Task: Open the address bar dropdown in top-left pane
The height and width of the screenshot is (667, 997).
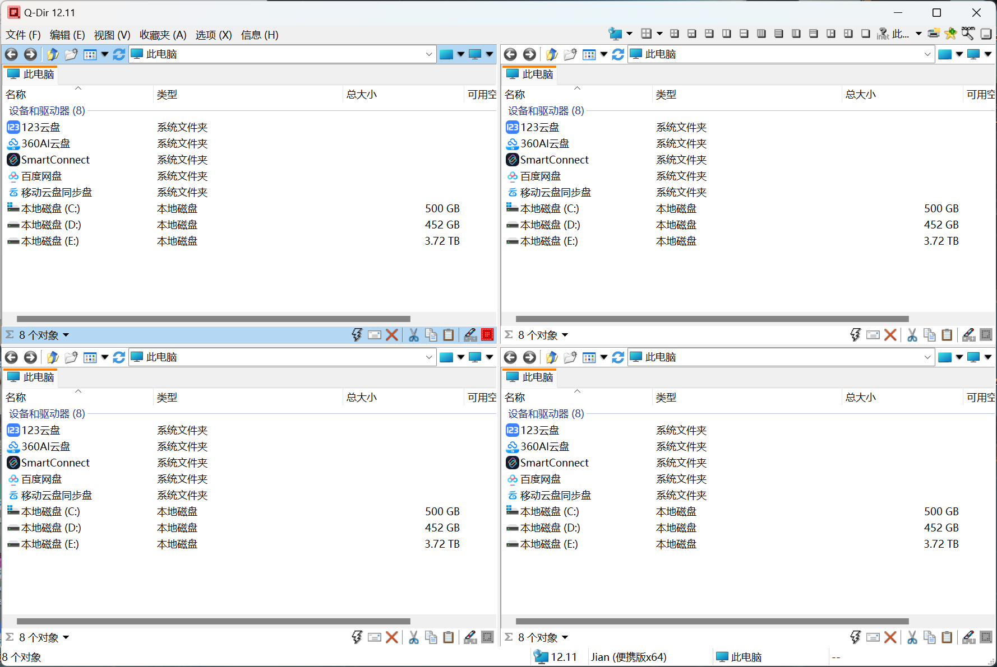Action: (x=430, y=54)
